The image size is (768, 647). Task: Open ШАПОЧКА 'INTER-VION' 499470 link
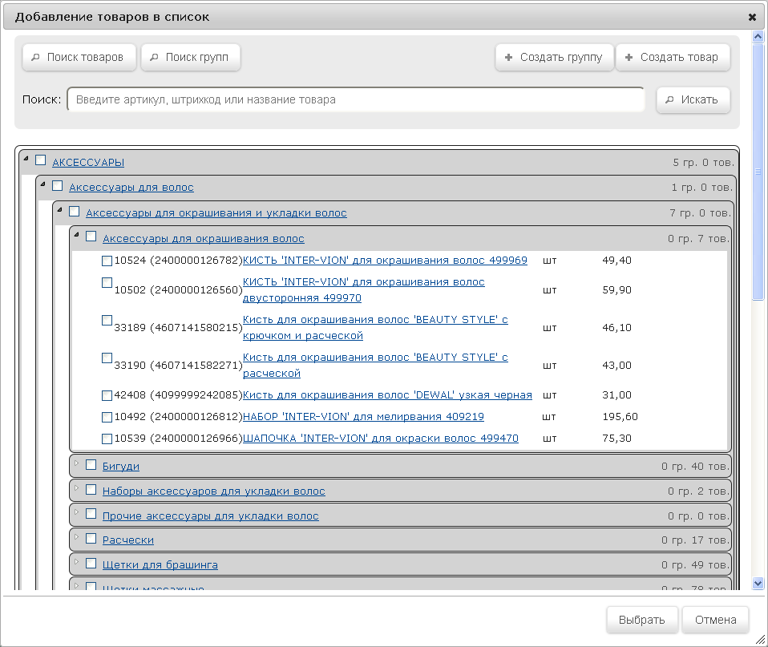tap(381, 439)
